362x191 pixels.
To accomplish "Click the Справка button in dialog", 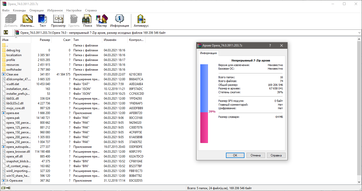I will pos(276,155).
